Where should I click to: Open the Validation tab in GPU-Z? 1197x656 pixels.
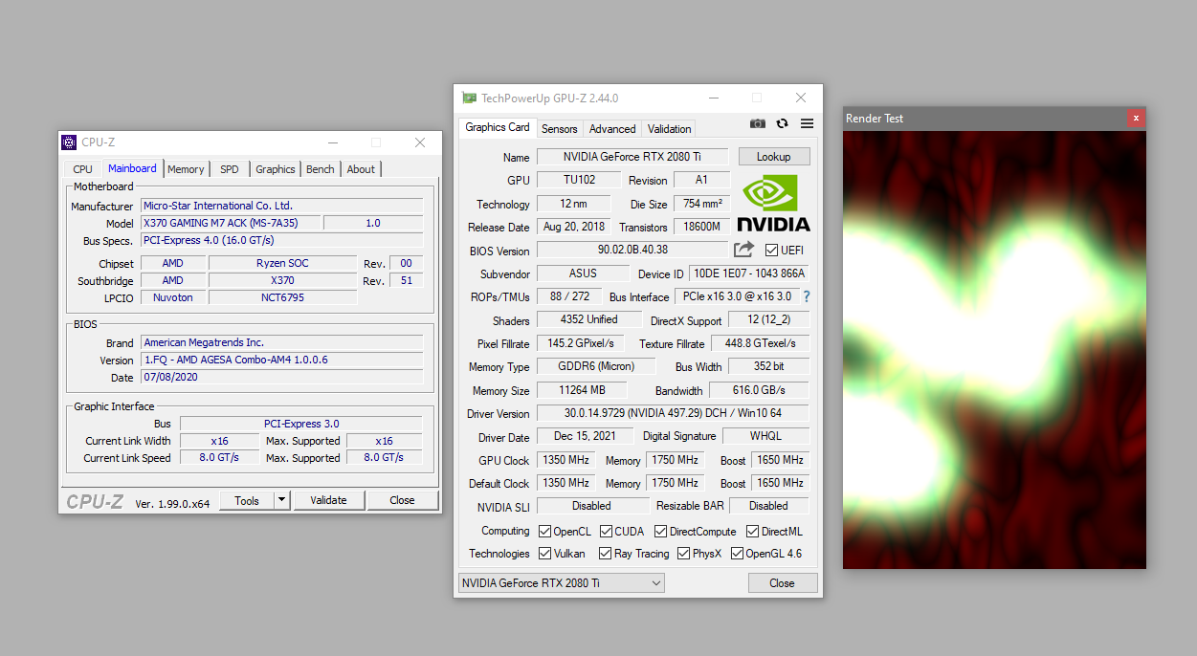click(x=669, y=129)
